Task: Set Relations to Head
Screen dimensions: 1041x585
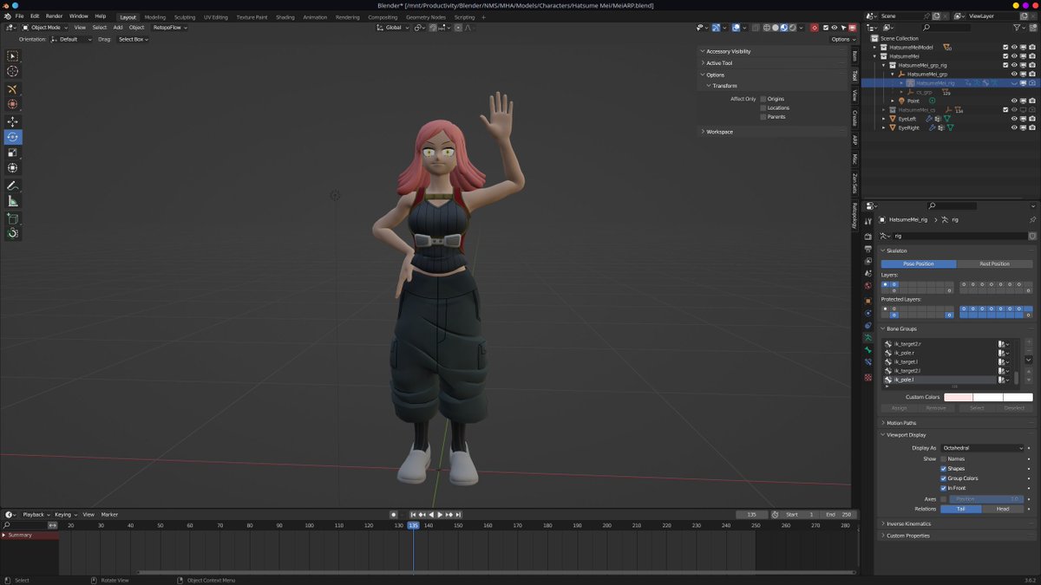Action: pyautogui.click(x=1003, y=509)
